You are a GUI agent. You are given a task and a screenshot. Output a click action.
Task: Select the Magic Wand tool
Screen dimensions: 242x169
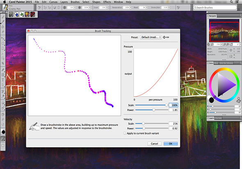(3, 53)
